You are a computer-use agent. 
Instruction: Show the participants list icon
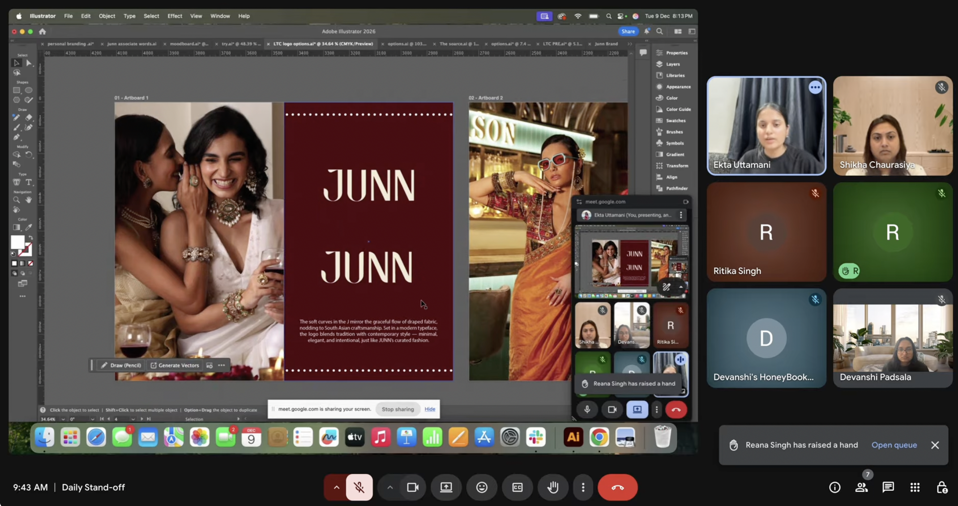[861, 487]
